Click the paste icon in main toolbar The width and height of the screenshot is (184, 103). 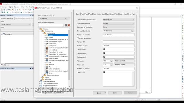tap(20, 10)
